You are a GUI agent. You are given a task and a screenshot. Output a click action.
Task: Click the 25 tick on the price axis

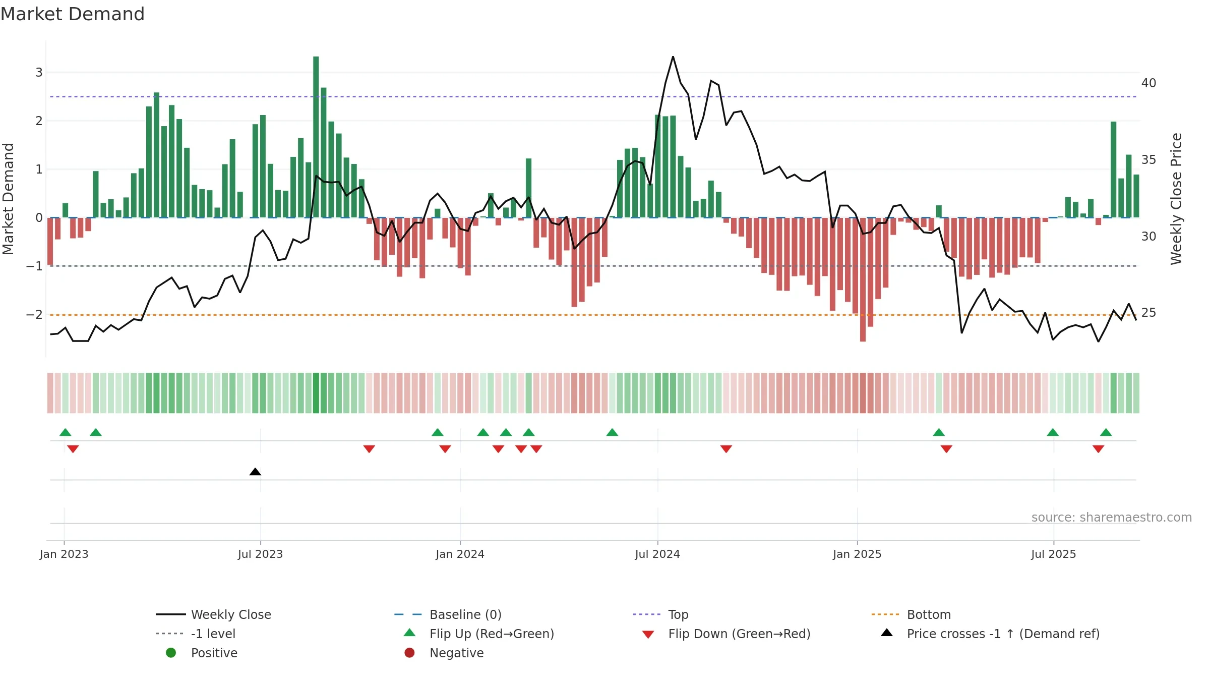tap(1149, 313)
